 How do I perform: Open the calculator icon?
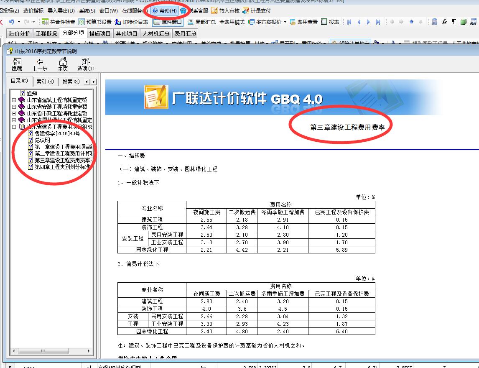click(x=434, y=22)
